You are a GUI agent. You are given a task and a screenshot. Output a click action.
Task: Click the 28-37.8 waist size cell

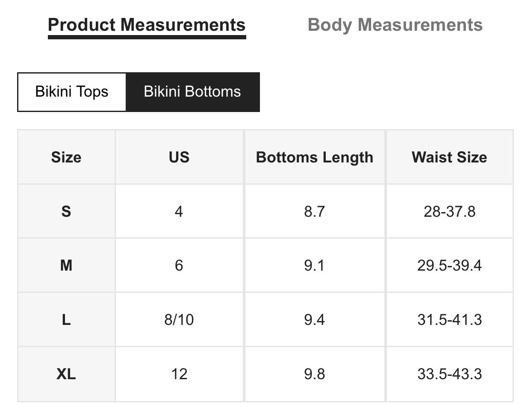(x=449, y=211)
